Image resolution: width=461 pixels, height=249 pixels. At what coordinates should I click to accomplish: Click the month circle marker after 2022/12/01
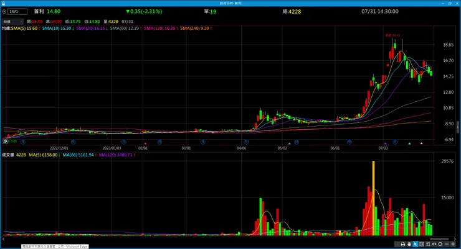pos(74,142)
